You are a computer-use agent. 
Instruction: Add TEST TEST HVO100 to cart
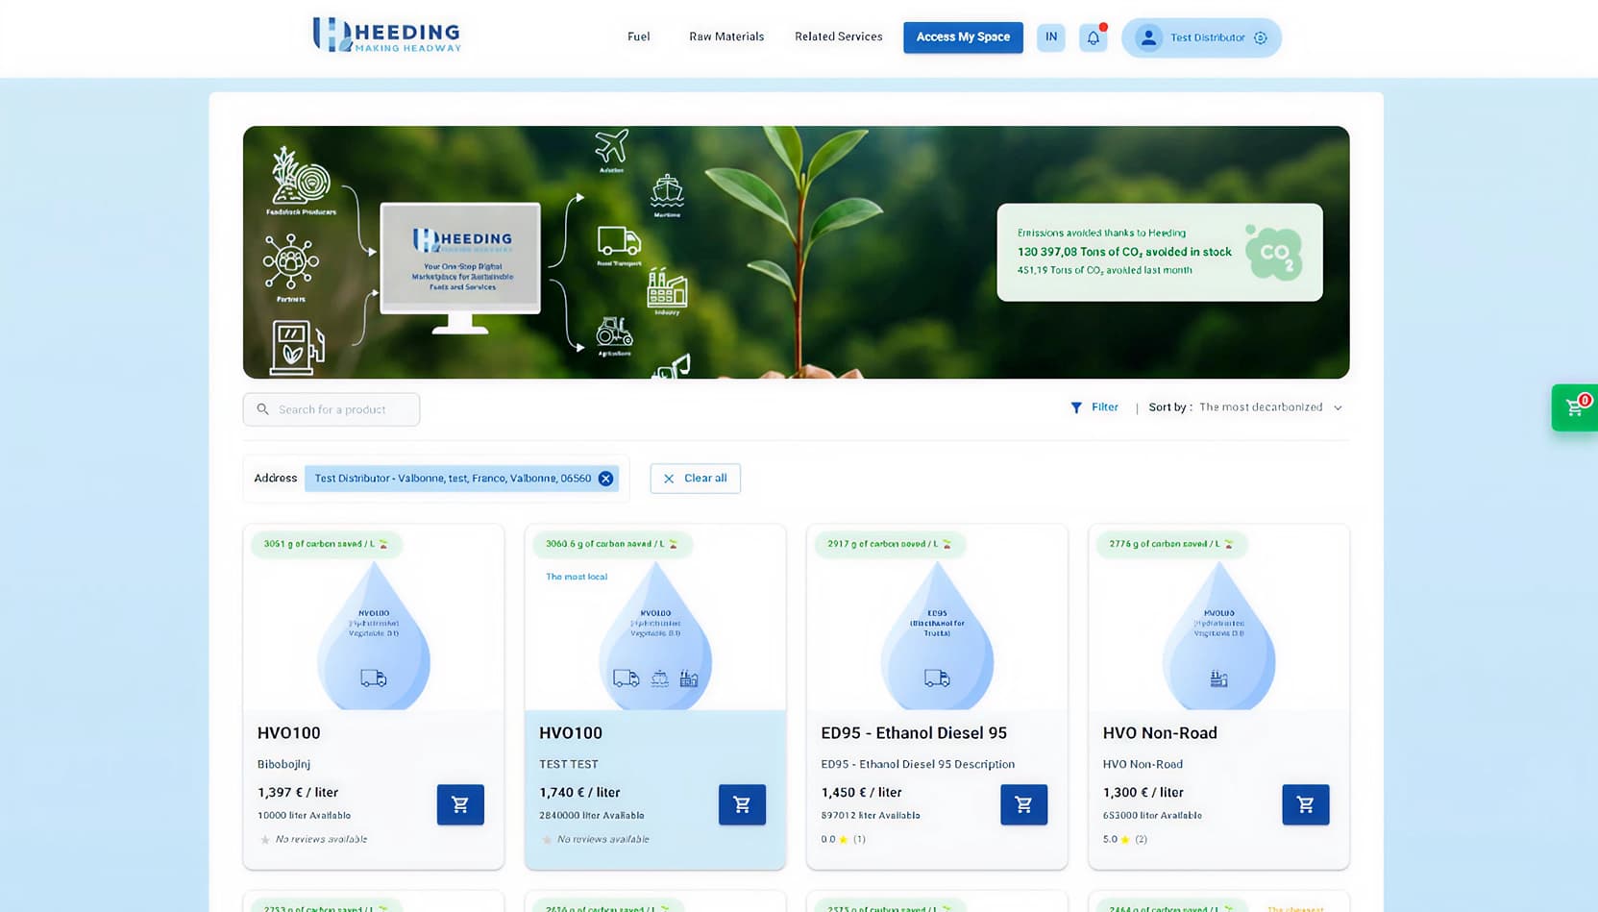(742, 804)
